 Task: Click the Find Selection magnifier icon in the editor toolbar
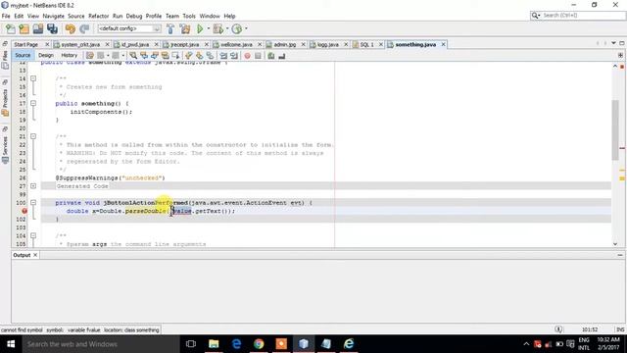(x=133, y=56)
